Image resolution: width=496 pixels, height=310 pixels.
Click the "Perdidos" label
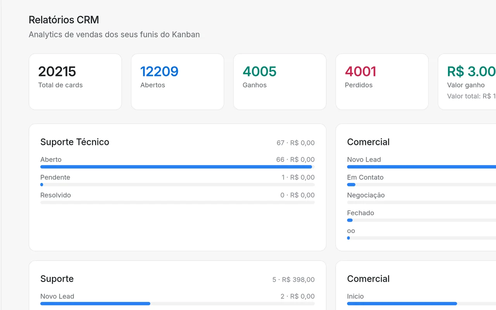click(359, 85)
